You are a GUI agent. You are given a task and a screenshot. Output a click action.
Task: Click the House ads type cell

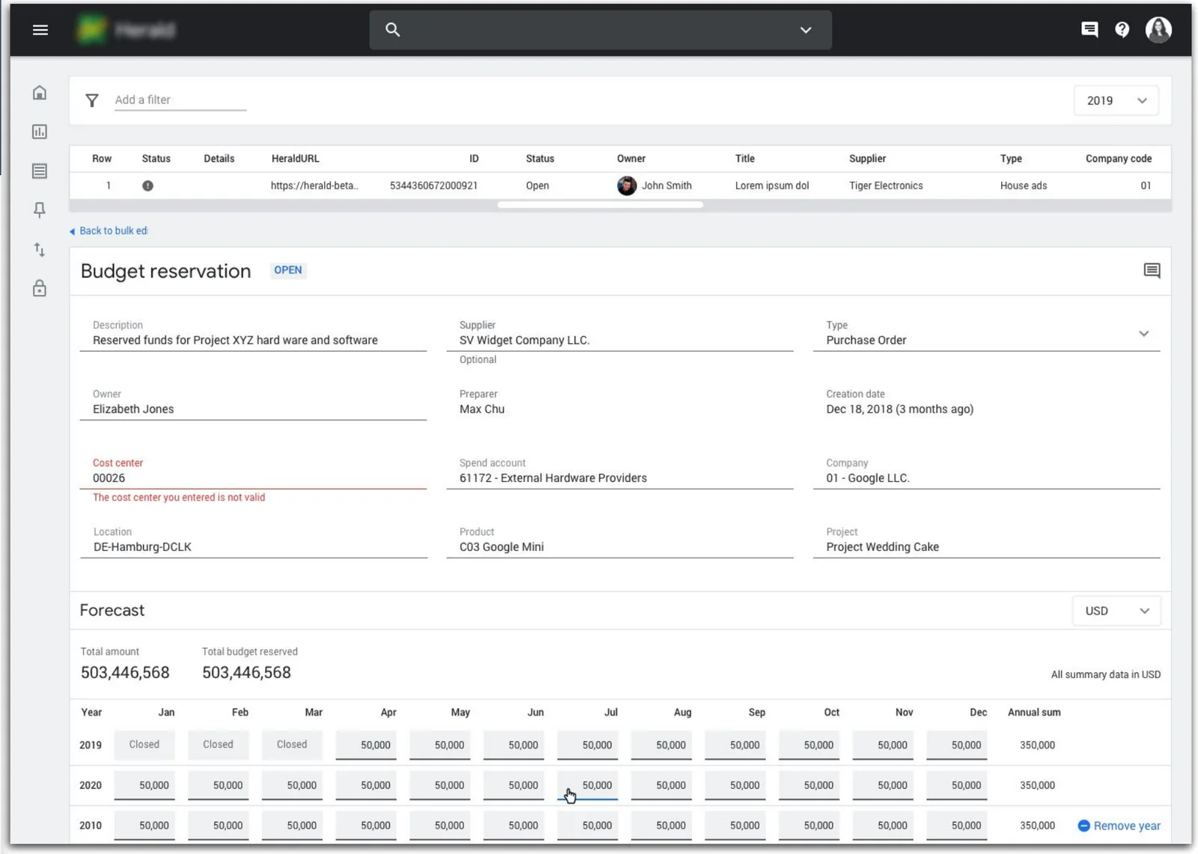coord(1024,186)
